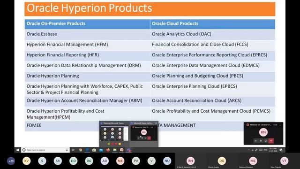Open the Windows Start menu
Screen dimensions: 300x169
18,150
